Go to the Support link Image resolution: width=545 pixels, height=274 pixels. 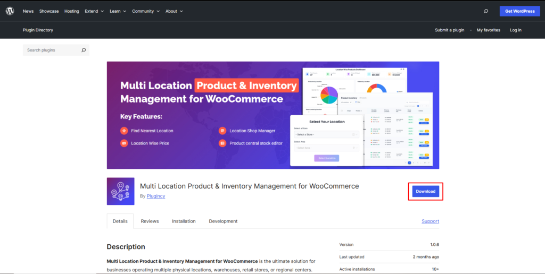(430, 221)
